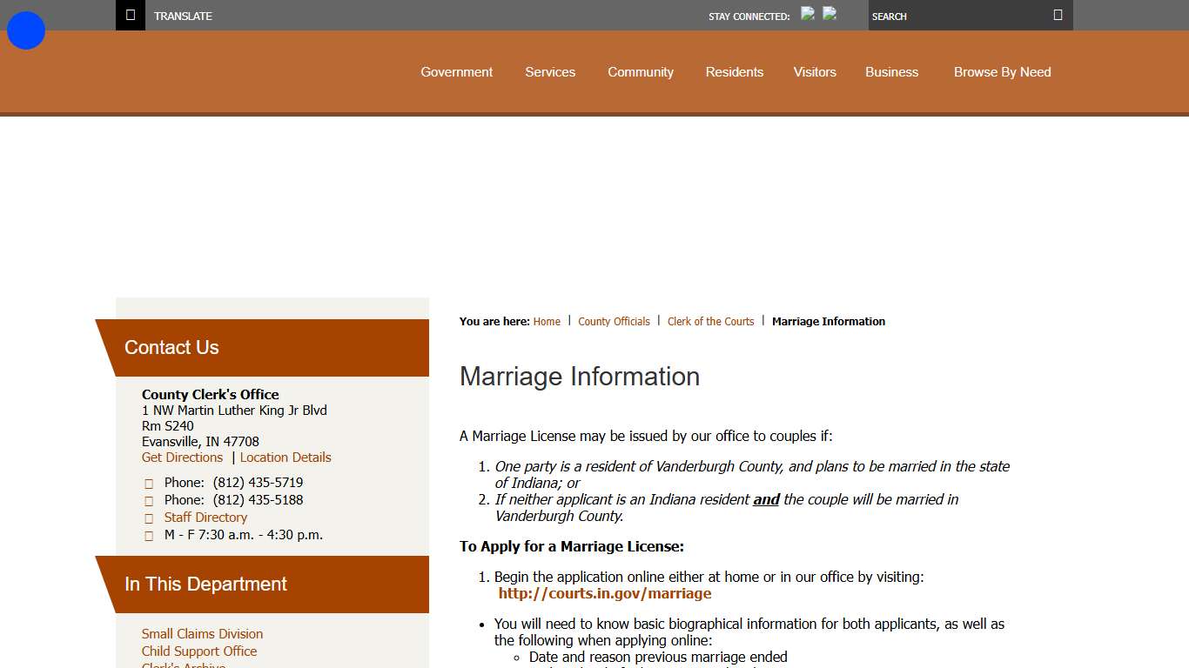Click the blue circular site logo
Screen dimensions: 1189x668
25,30
